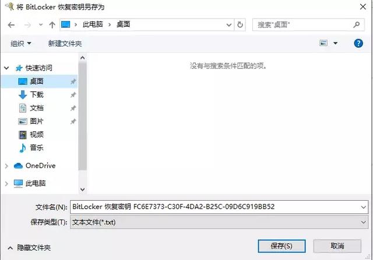
Task: Expand the OneDrive node
Action: 6,166
